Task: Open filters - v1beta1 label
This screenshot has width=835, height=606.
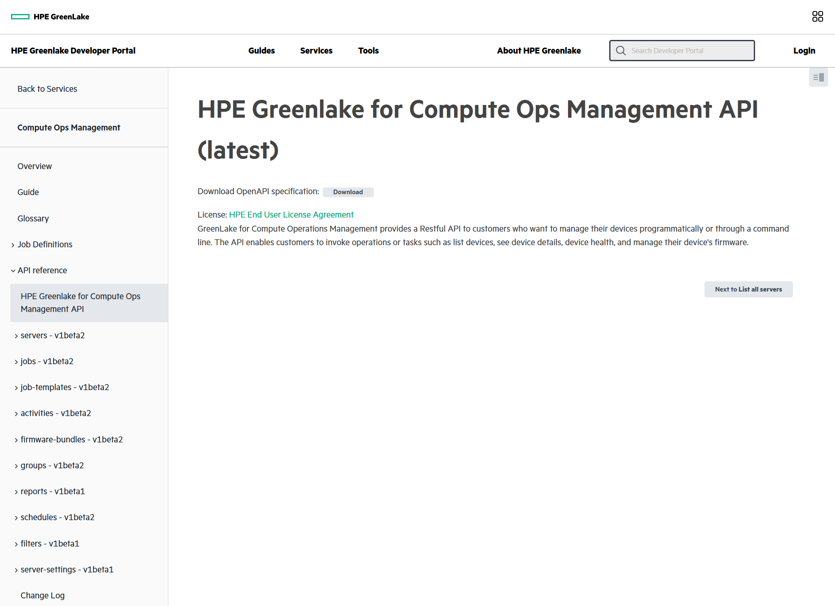Action: point(50,544)
